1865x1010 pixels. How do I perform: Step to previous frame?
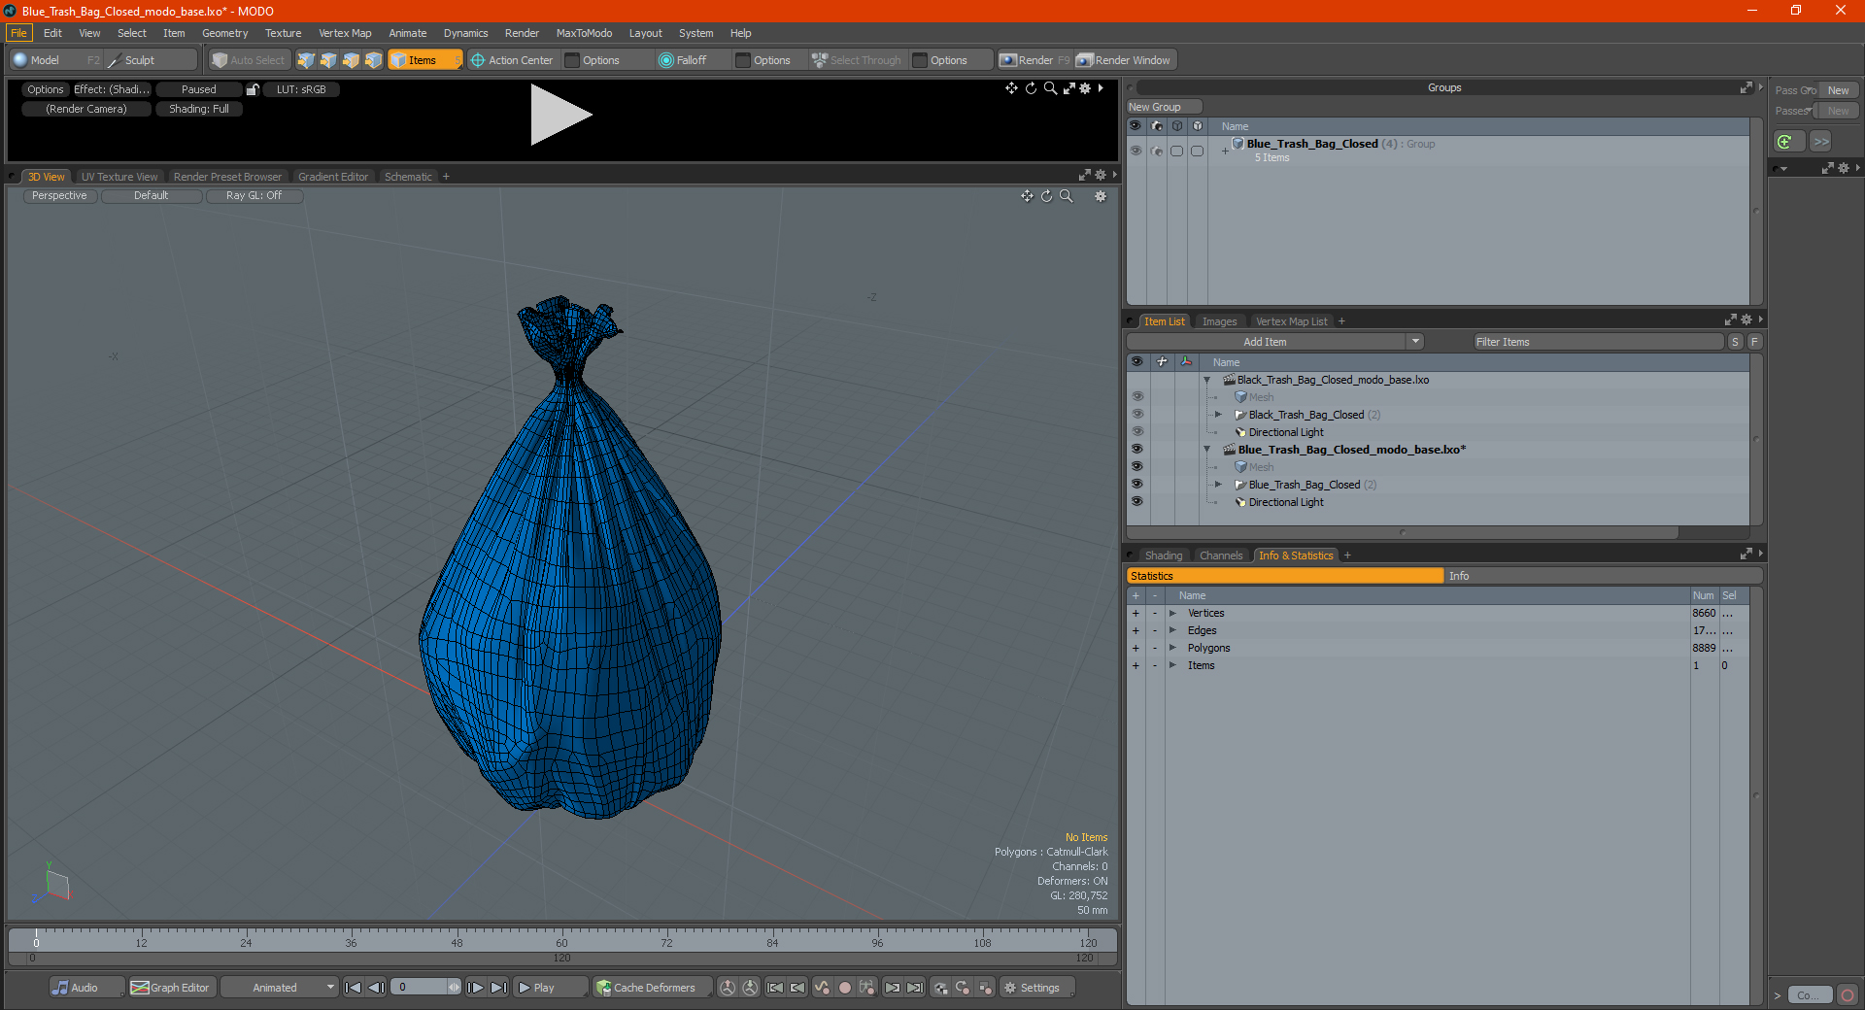(377, 988)
